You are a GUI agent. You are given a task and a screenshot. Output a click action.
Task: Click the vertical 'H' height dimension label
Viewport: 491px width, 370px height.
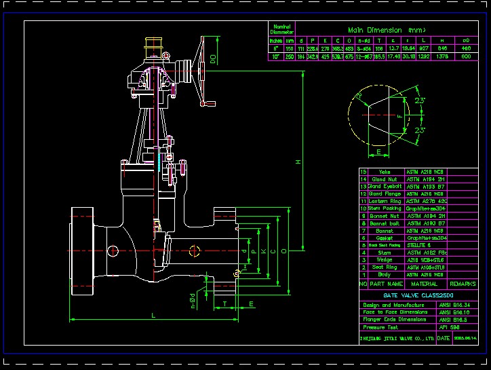coord(298,162)
